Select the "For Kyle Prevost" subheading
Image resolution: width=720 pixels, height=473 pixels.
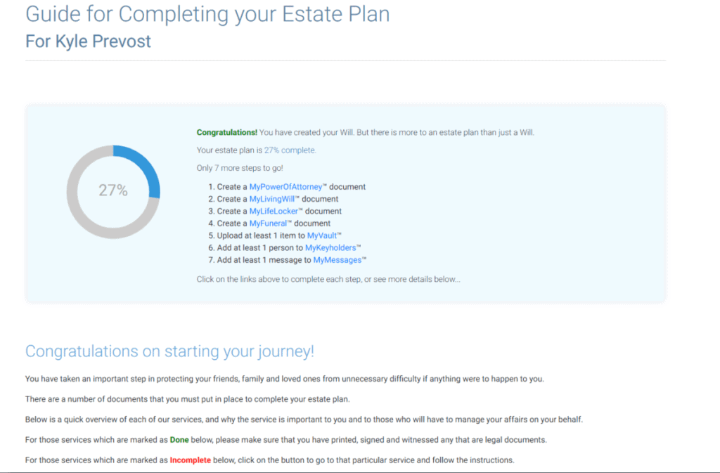point(88,41)
